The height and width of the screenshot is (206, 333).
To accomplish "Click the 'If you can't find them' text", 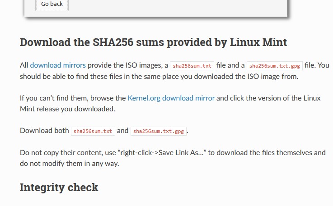I will pyautogui.click(x=54, y=98).
